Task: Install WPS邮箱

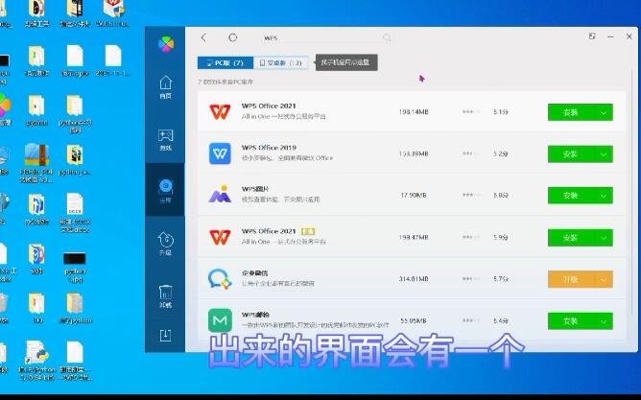Action: [571, 321]
